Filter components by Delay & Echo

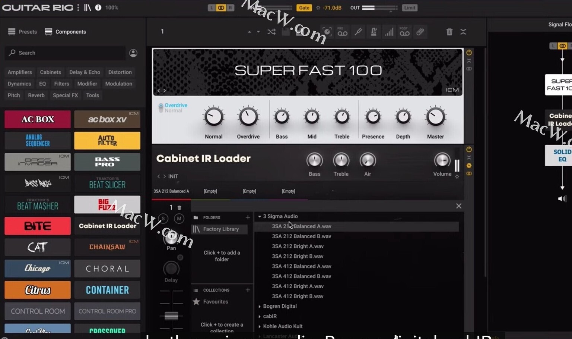85,72
